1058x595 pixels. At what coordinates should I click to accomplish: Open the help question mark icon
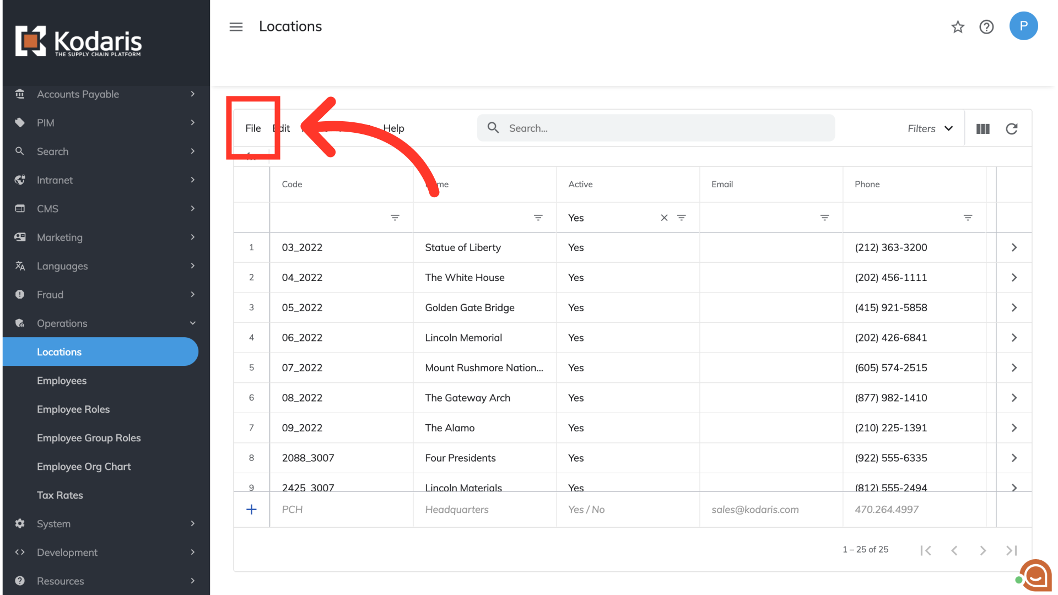pos(986,27)
